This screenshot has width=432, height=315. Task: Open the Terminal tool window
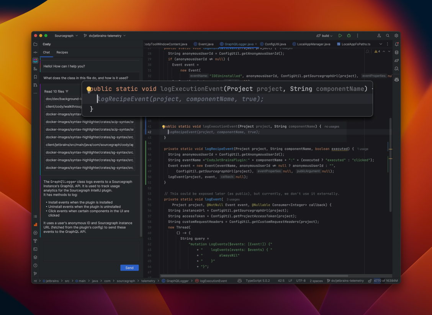point(35,249)
